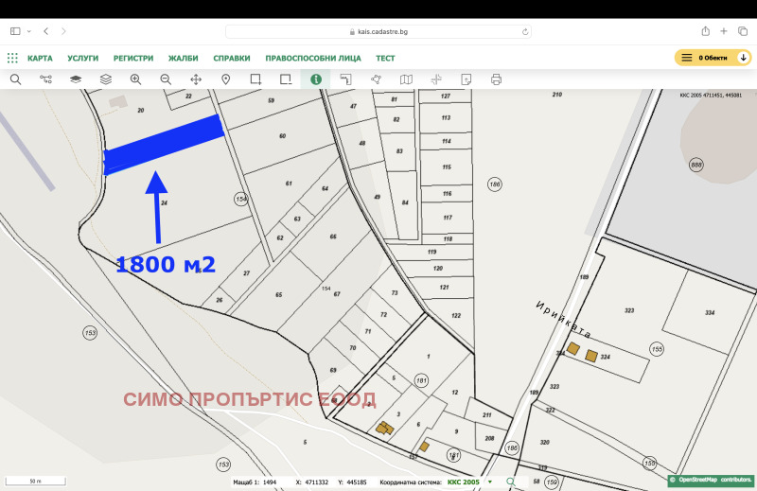
Task: Open the folded map icon tool
Action: [406, 79]
